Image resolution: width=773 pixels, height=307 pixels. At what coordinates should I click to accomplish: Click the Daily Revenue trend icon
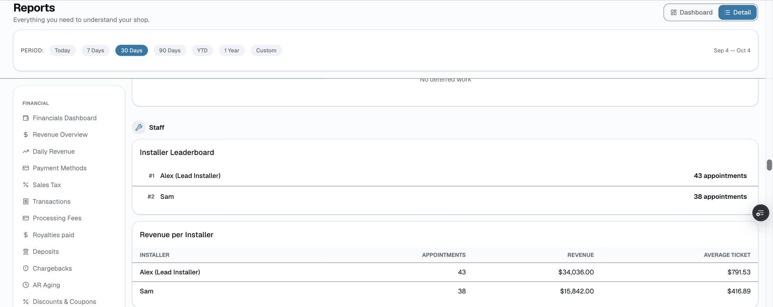tap(26, 152)
